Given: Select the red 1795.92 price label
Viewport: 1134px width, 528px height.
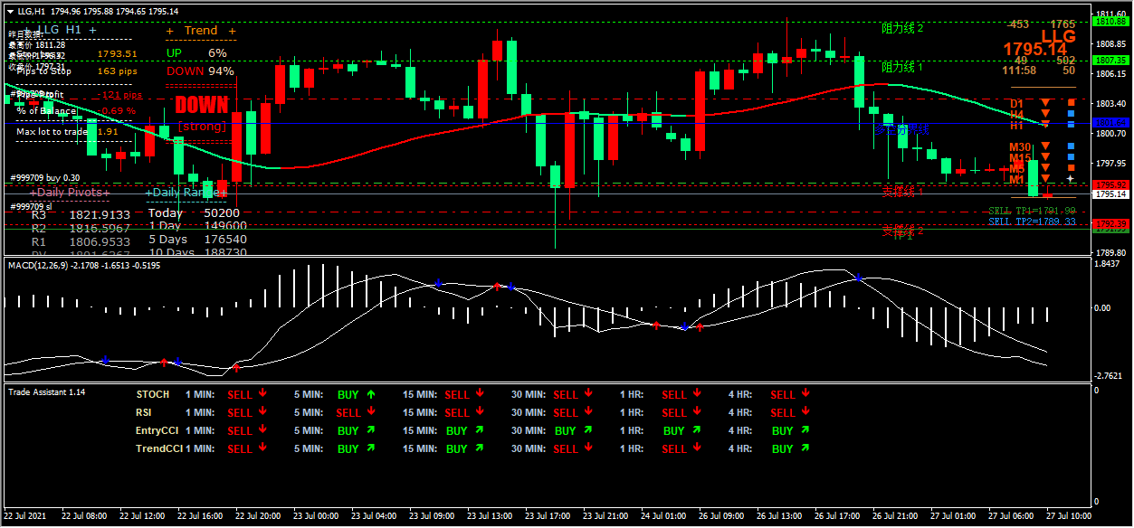Looking at the screenshot, I should click(x=1110, y=185).
